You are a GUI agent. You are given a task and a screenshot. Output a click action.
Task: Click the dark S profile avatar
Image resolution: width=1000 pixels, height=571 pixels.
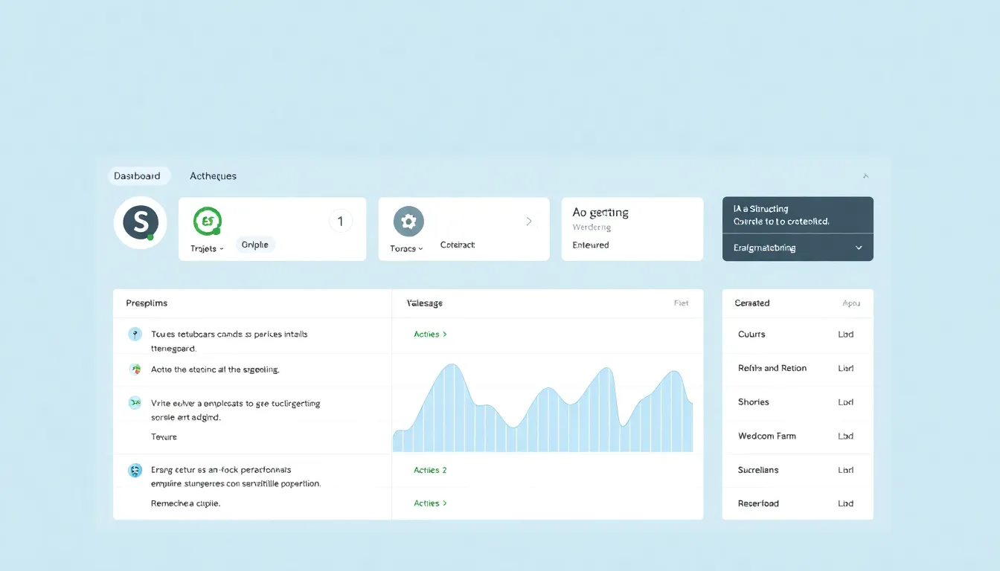tap(141, 222)
